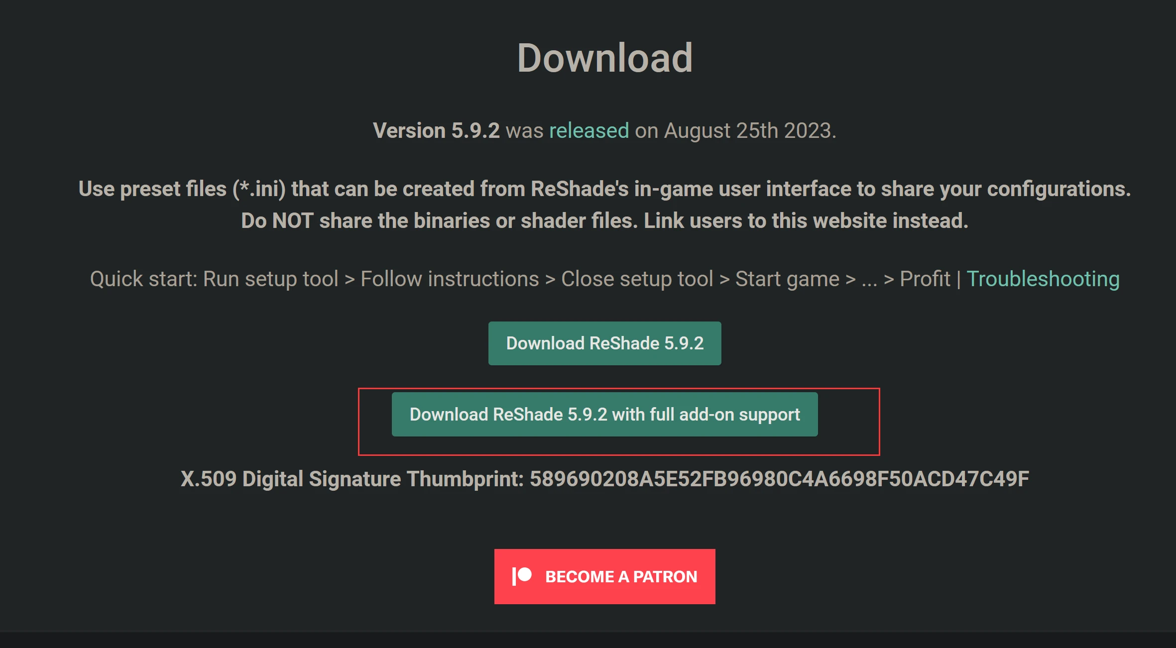The image size is (1176, 648).
Task: Click the 'Follow instructions' quick start step
Action: pyautogui.click(x=450, y=279)
